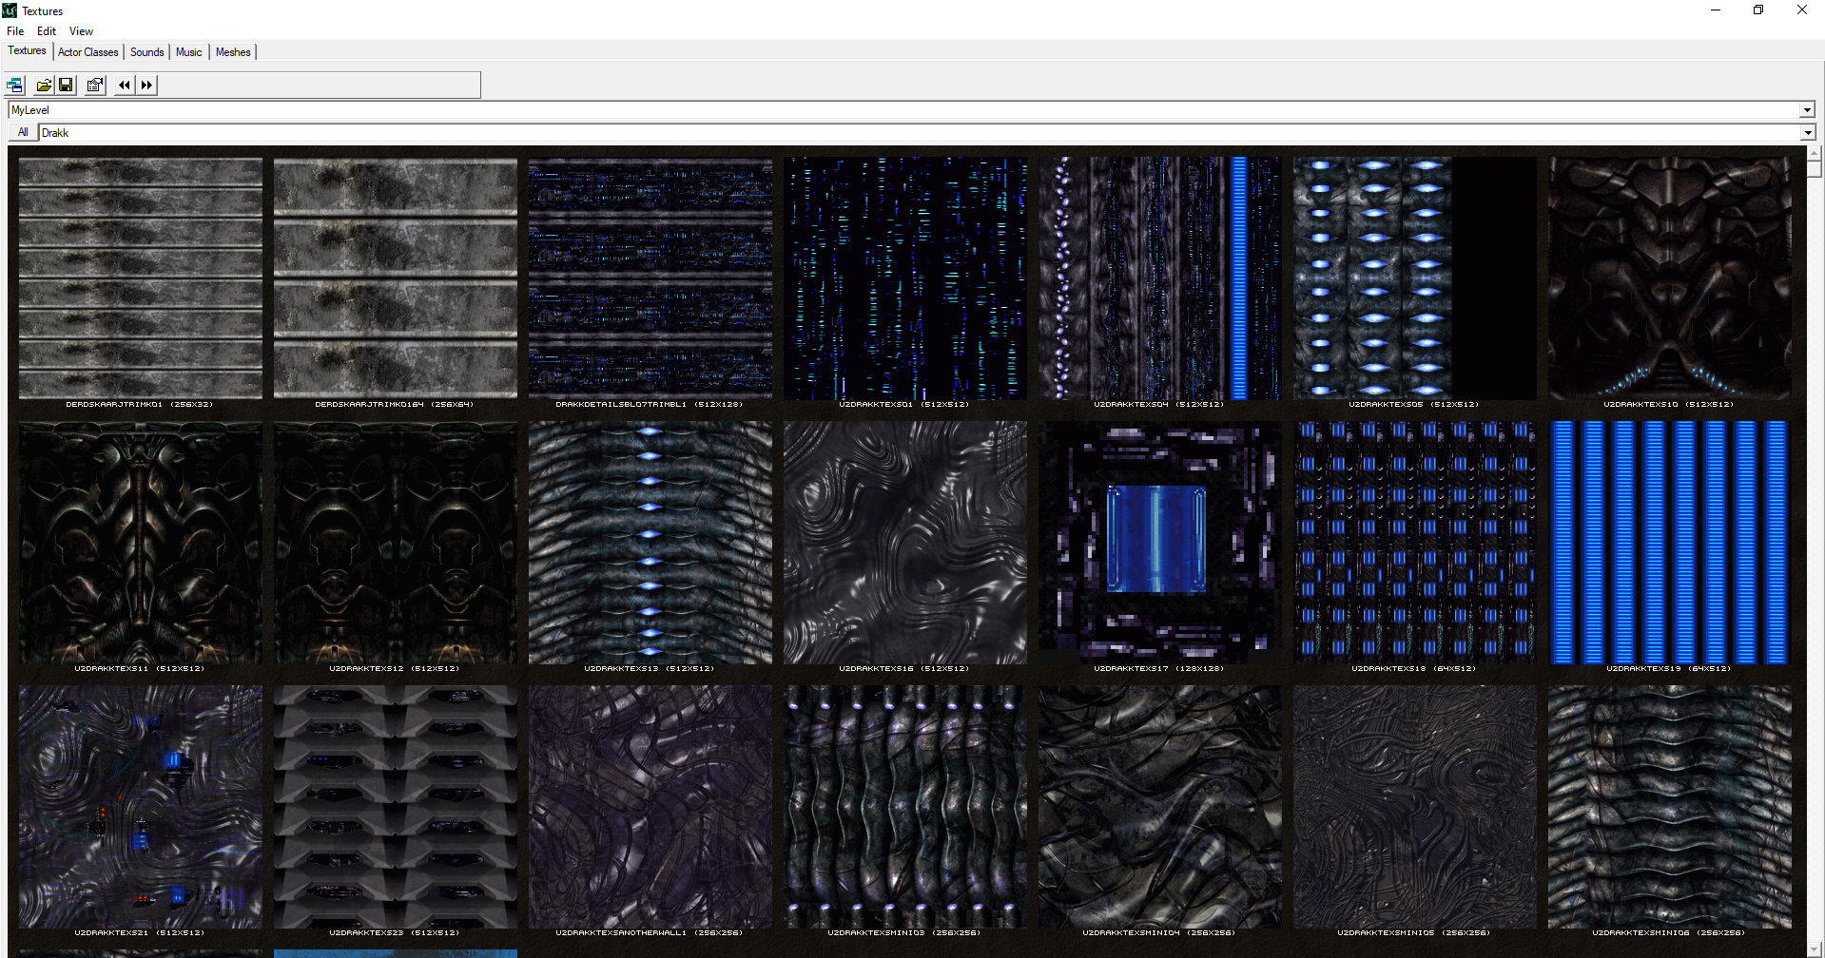1825x958 pixels.
Task: Select the U2DRAKKTEXS01 texture thumbnail
Action: [x=905, y=278]
